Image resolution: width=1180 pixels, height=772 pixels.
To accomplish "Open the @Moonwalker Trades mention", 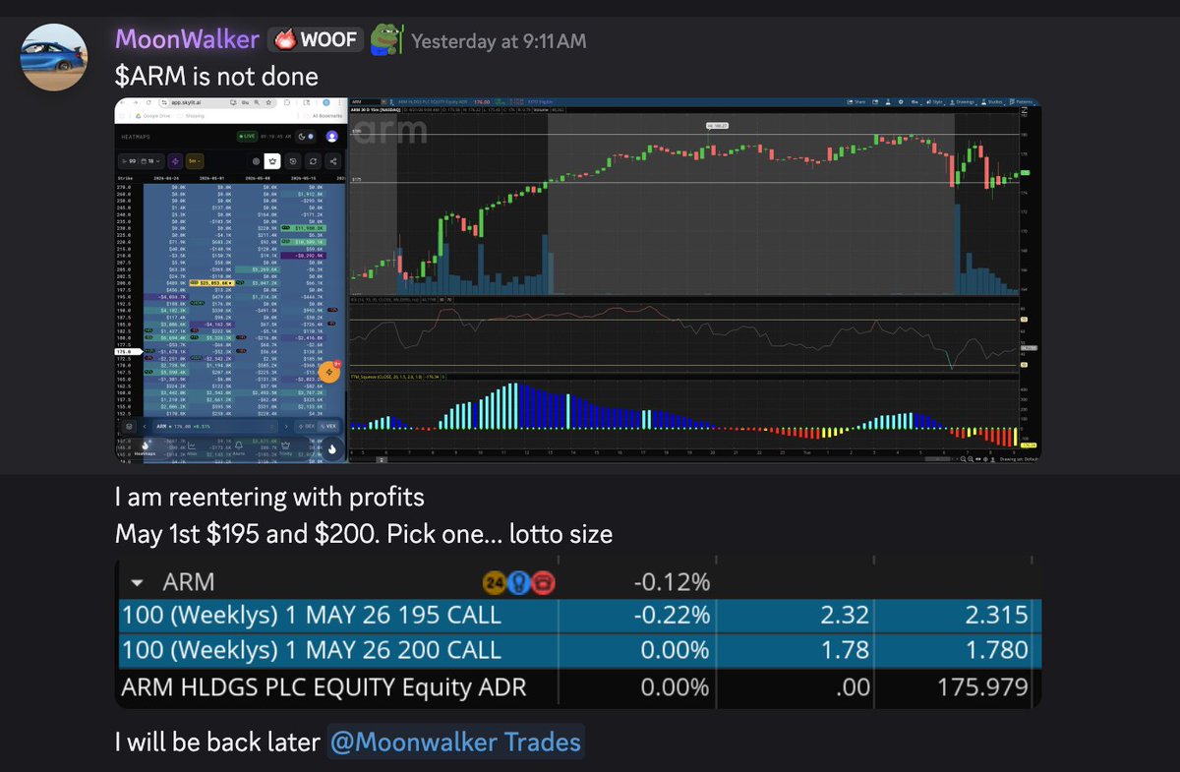I will pos(455,741).
